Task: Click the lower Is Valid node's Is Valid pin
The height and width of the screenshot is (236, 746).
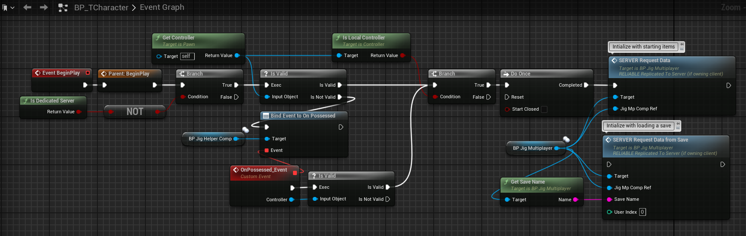Action: [388, 187]
